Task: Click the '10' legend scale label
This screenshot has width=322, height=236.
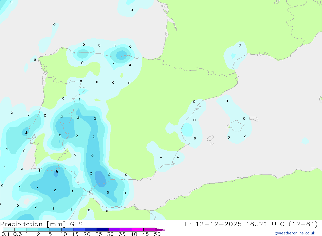Action: [64, 234]
